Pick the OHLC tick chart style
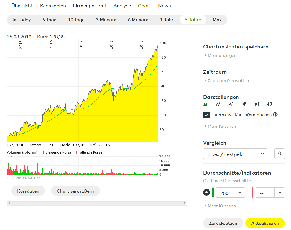Viewport: 291px width, 230px height. tap(256, 104)
